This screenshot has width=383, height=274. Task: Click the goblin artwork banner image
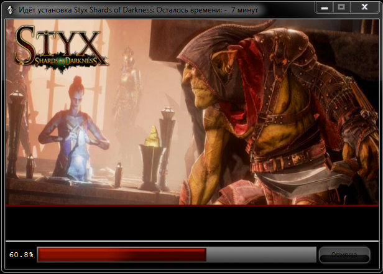click(192, 112)
